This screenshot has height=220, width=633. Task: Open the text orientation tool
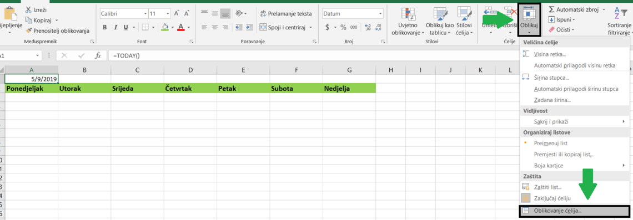241,14
